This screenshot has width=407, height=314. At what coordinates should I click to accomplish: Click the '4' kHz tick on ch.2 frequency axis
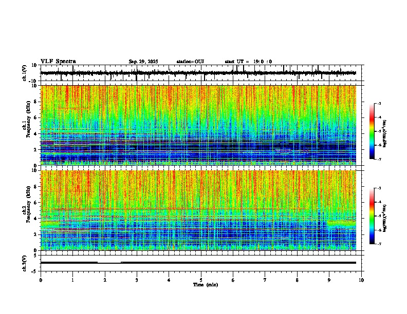[35, 219]
